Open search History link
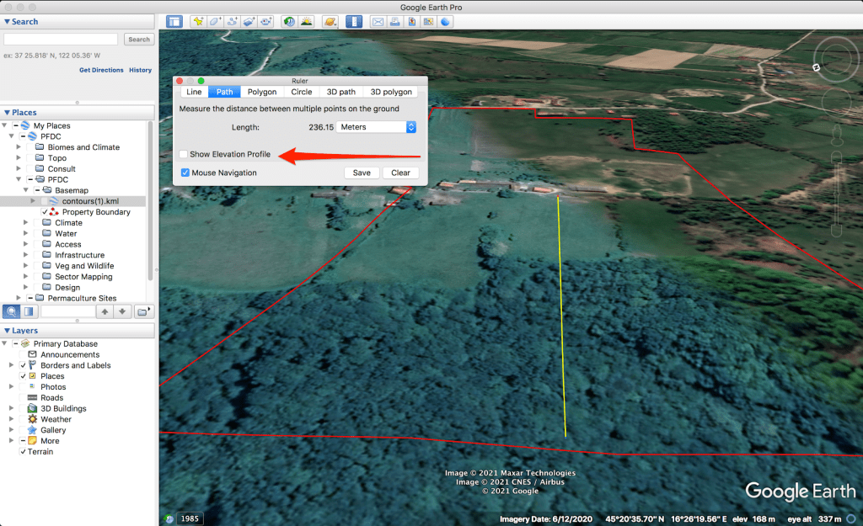Image resolution: width=863 pixels, height=526 pixels. [x=141, y=71]
